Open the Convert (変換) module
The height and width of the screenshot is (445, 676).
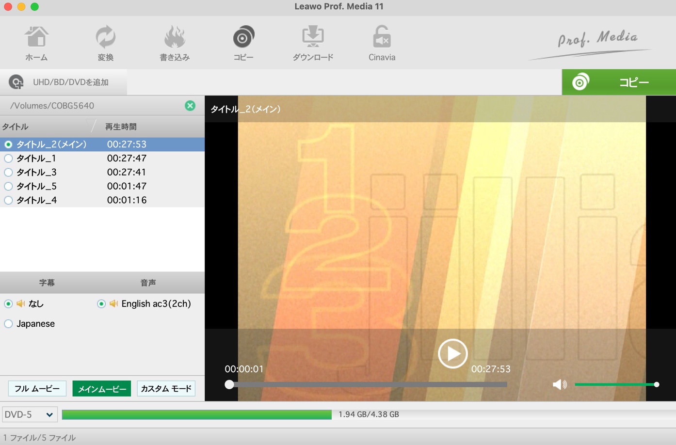(x=105, y=43)
